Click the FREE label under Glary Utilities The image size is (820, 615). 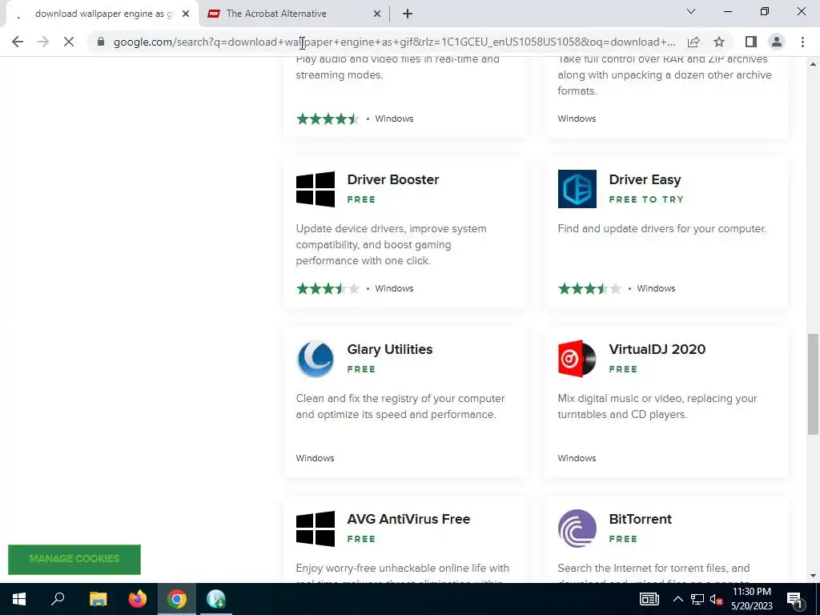tap(361, 369)
